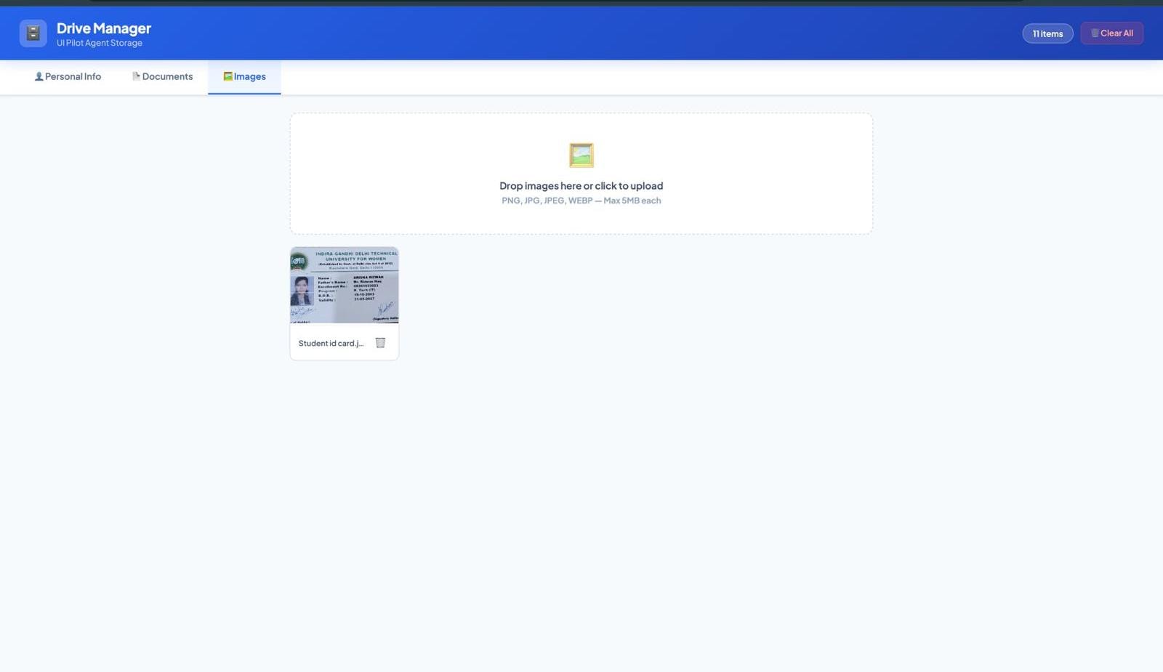Viewport: 1163px width, 672px height.
Task: Click the 11 items counter badge
Action: click(1047, 33)
